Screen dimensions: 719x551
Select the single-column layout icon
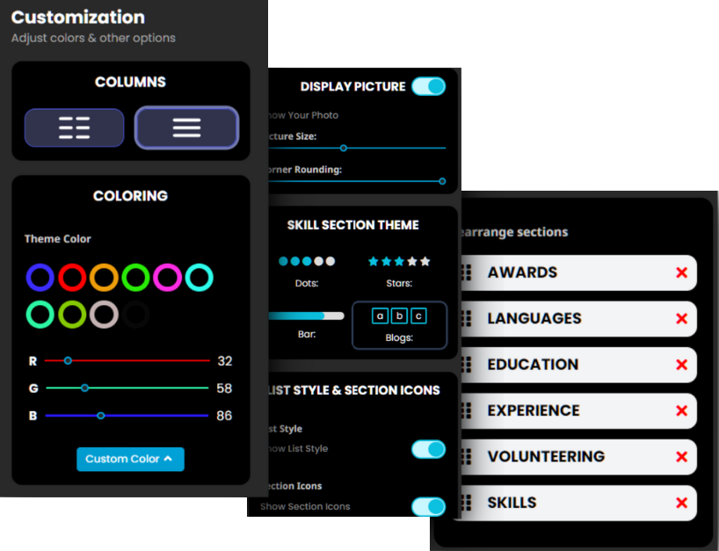pyautogui.click(x=186, y=127)
